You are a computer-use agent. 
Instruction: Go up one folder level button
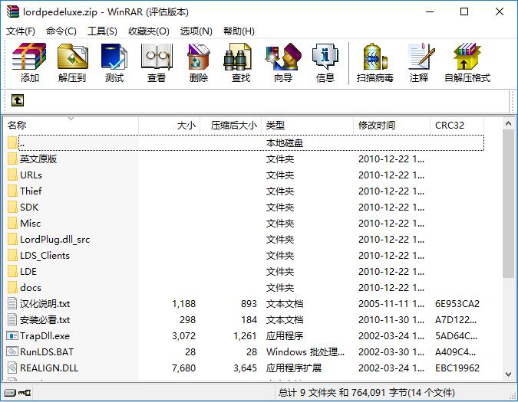point(17,100)
